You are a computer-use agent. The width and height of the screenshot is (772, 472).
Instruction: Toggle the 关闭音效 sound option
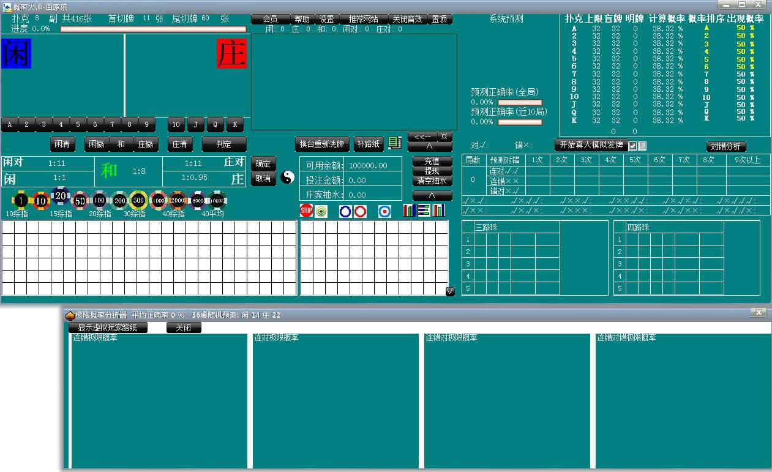pos(407,19)
